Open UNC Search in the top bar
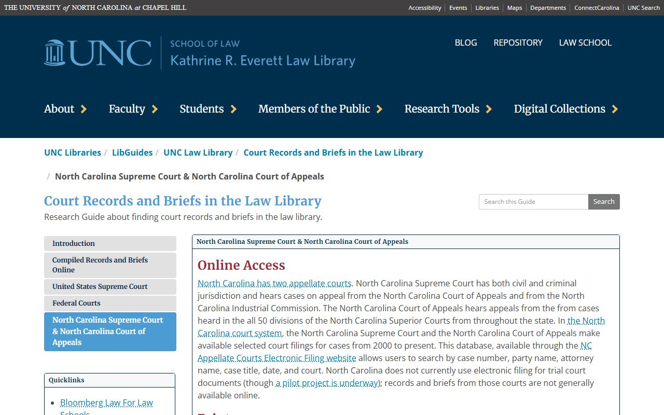The image size is (664, 415). pyautogui.click(x=644, y=8)
